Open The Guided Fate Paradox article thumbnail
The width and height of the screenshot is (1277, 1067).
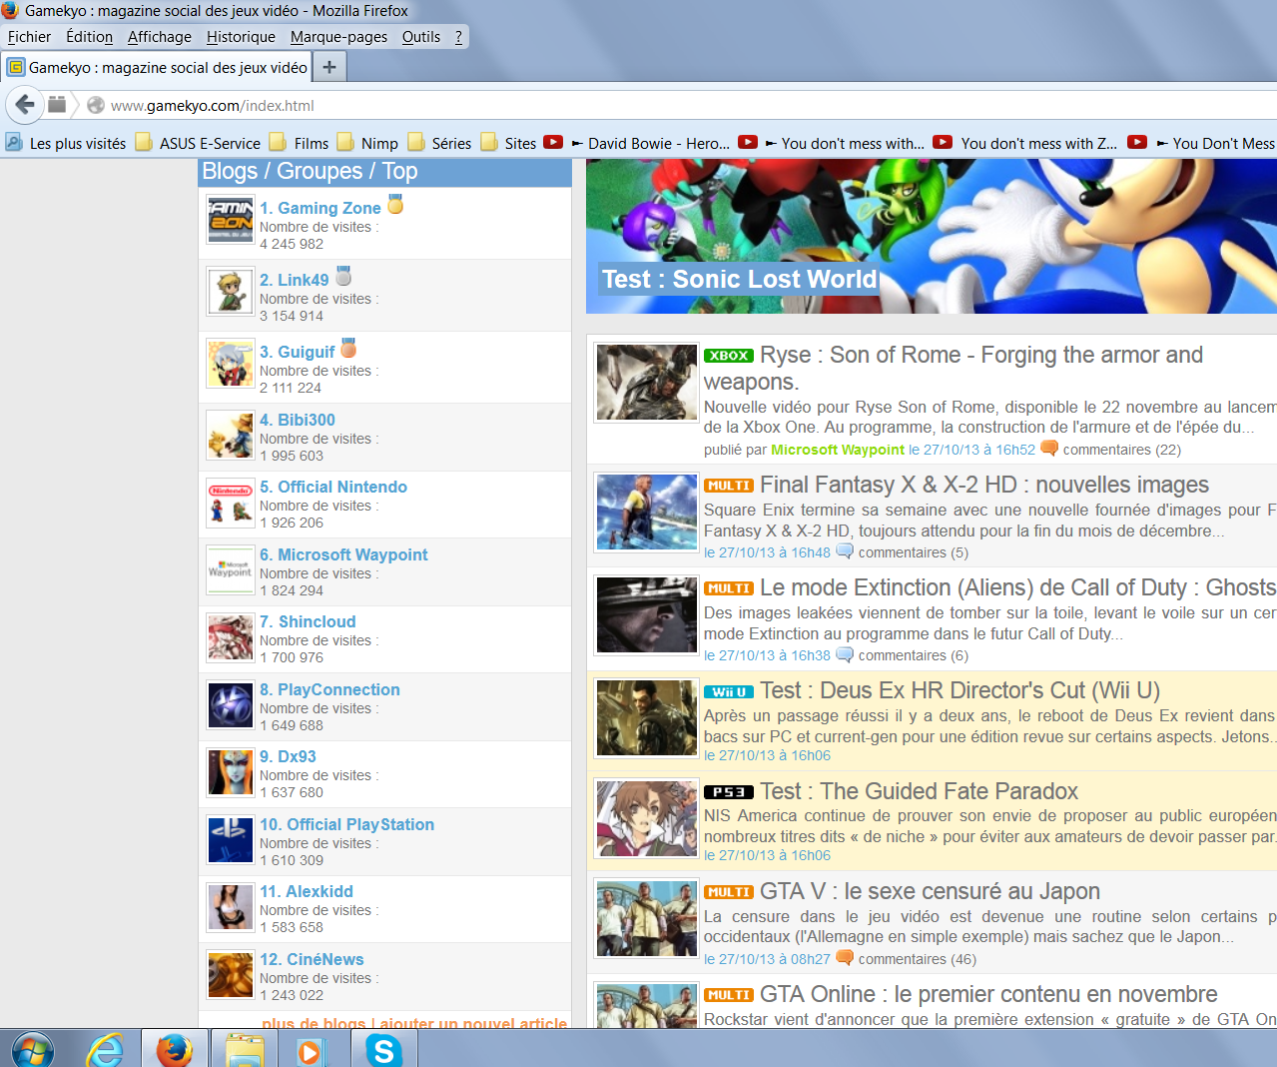(x=647, y=819)
